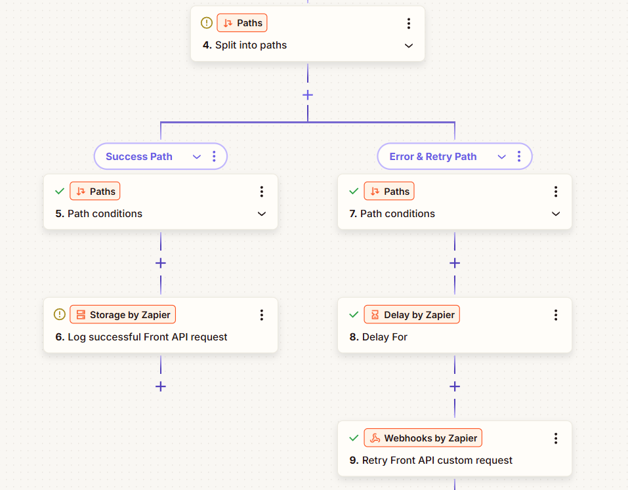Select the Paths badge on step 5
Viewport: 628px width, 490px height.
pyautogui.click(x=95, y=191)
